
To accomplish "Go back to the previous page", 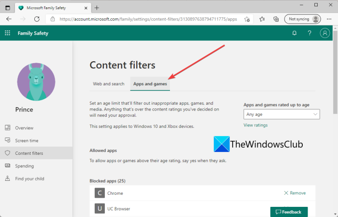I will point(9,19).
